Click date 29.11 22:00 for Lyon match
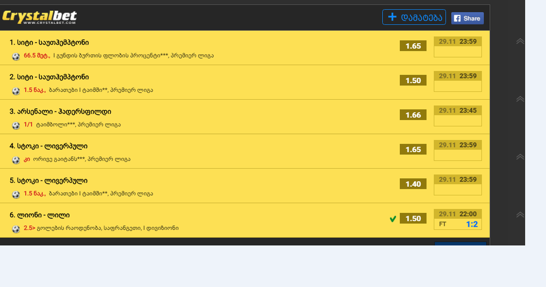The width and height of the screenshot is (546, 287). [457, 214]
